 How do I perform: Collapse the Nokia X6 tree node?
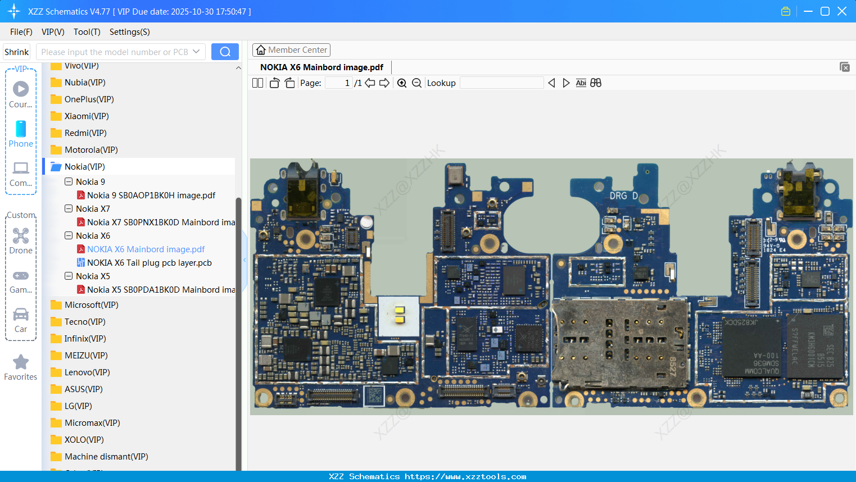point(69,235)
